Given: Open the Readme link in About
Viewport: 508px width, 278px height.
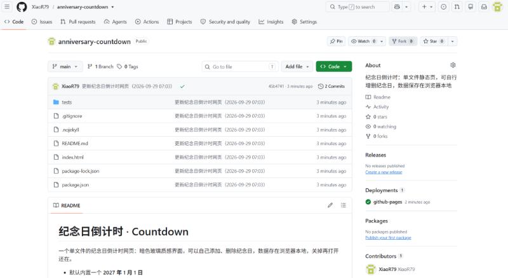Looking at the screenshot, I should (x=378, y=97).
